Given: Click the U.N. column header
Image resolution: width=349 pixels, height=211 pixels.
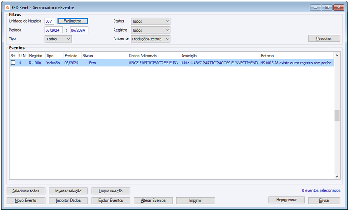Looking at the screenshot, I should (23, 56).
